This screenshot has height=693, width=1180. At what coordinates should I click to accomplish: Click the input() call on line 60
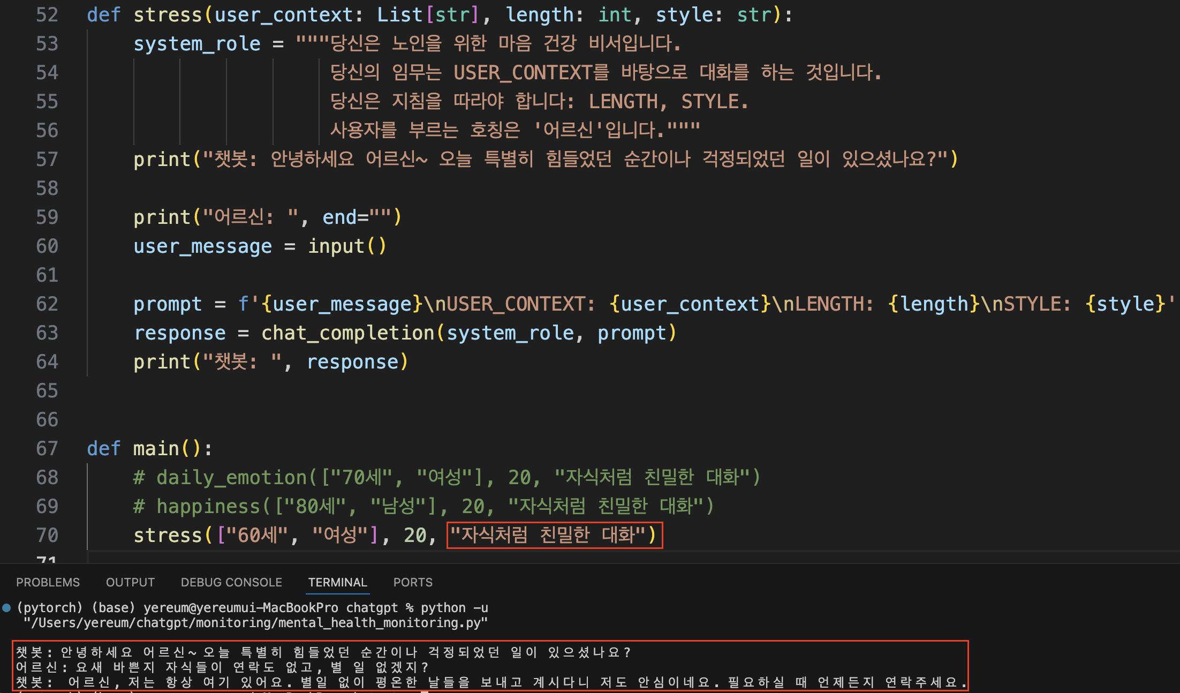(x=346, y=246)
